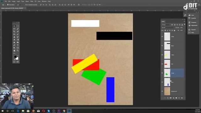Open Edit Toolbar three-dots button
Image resolution: width=201 pixels, height=113 pixels.
[14, 53]
